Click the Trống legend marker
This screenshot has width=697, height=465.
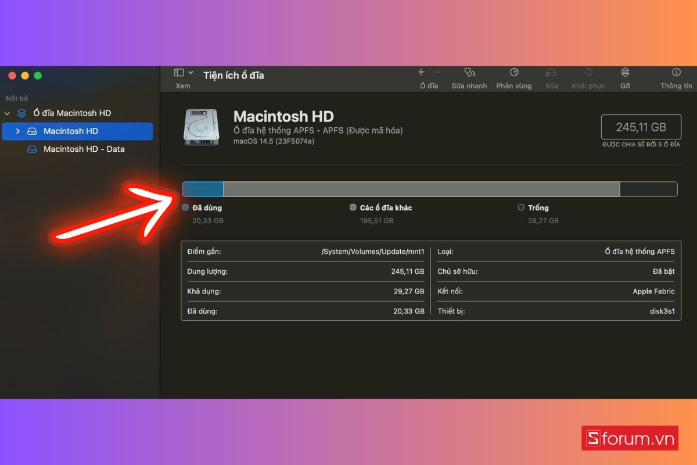521,208
